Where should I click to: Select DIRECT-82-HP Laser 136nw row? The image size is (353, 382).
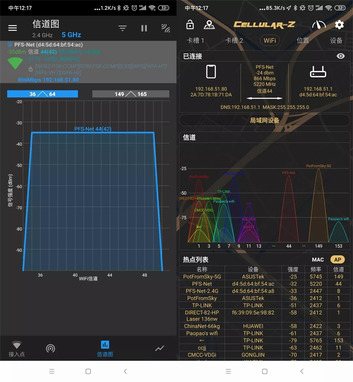pyautogui.click(x=265, y=316)
